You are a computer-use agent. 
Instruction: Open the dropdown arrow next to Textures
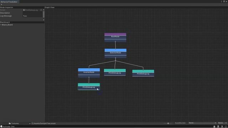pyautogui.click(x=30, y=124)
